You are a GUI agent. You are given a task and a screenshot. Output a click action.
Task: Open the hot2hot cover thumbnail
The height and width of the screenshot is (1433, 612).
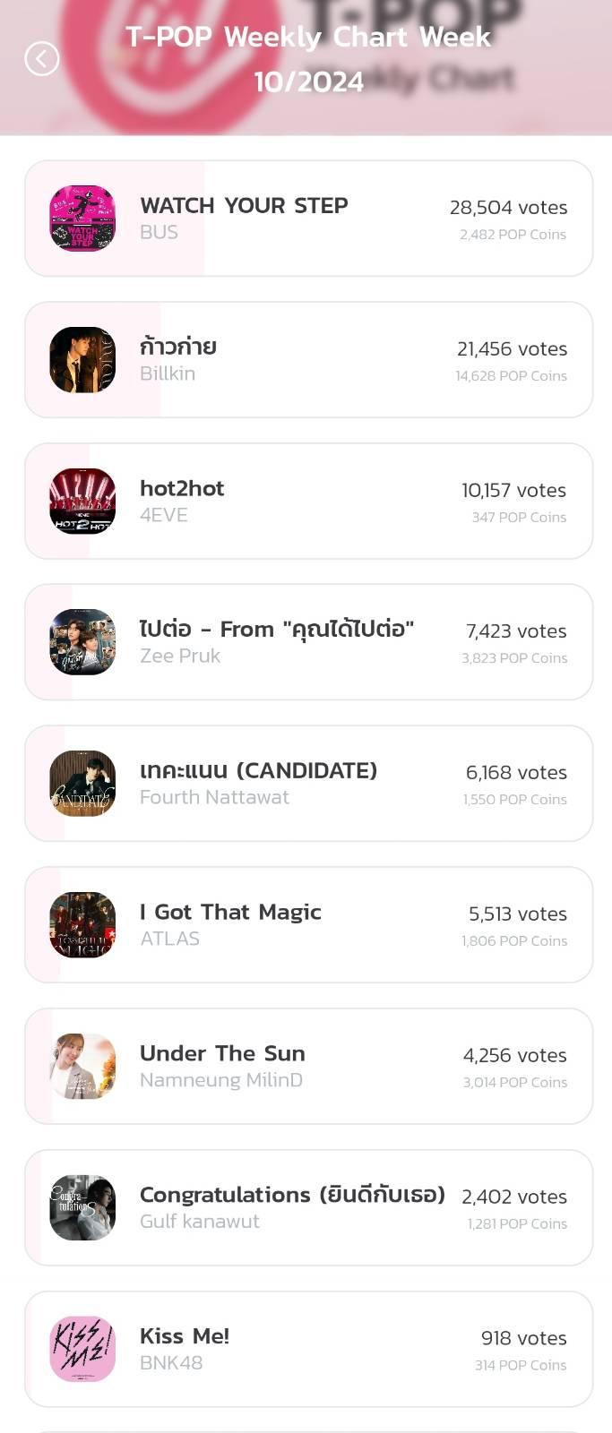82,502
